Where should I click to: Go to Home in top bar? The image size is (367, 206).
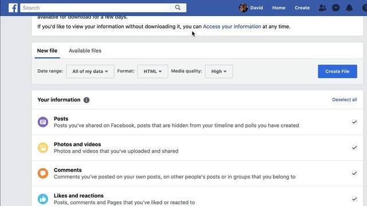pyautogui.click(x=279, y=7)
